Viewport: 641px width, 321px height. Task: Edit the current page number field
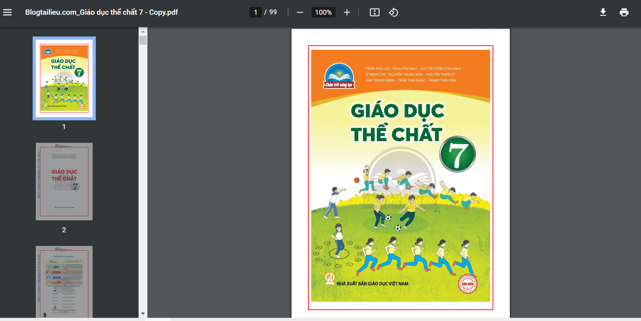point(255,12)
